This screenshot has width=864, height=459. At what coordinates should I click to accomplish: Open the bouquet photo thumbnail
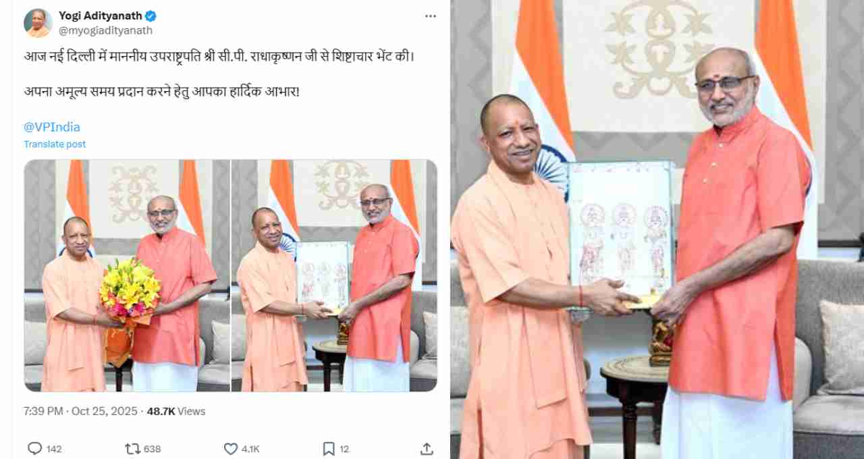click(x=128, y=275)
